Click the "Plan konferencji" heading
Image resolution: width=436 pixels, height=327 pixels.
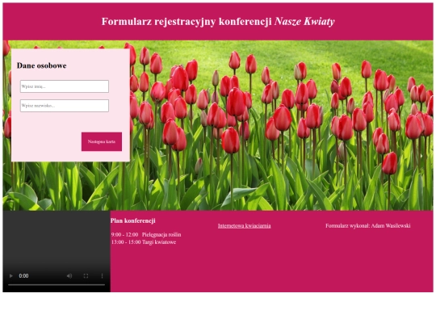[x=133, y=220]
